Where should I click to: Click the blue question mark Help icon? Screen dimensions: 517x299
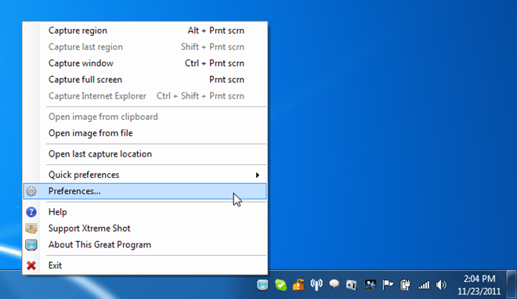point(31,212)
